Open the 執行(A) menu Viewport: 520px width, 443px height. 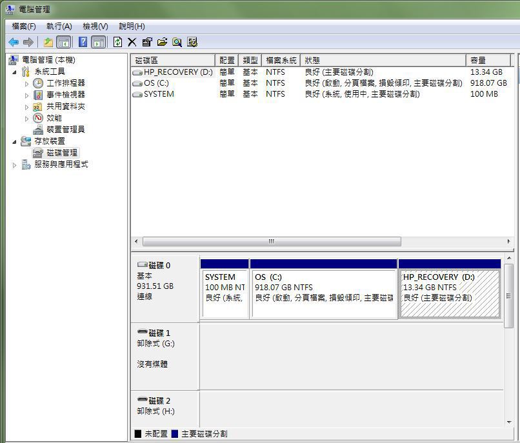click(59, 26)
